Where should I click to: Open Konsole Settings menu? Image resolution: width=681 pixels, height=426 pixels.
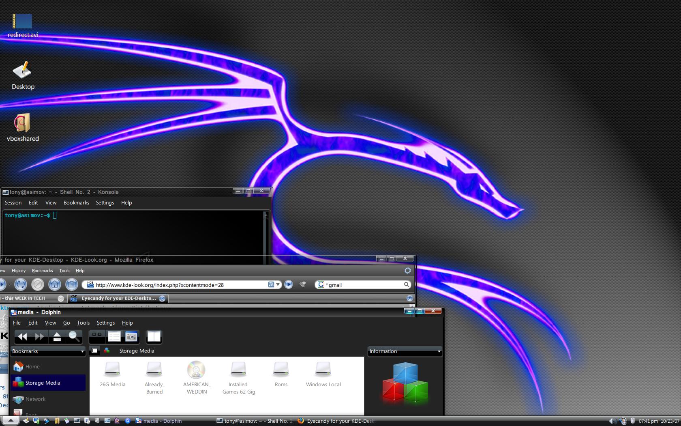point(105,203)
